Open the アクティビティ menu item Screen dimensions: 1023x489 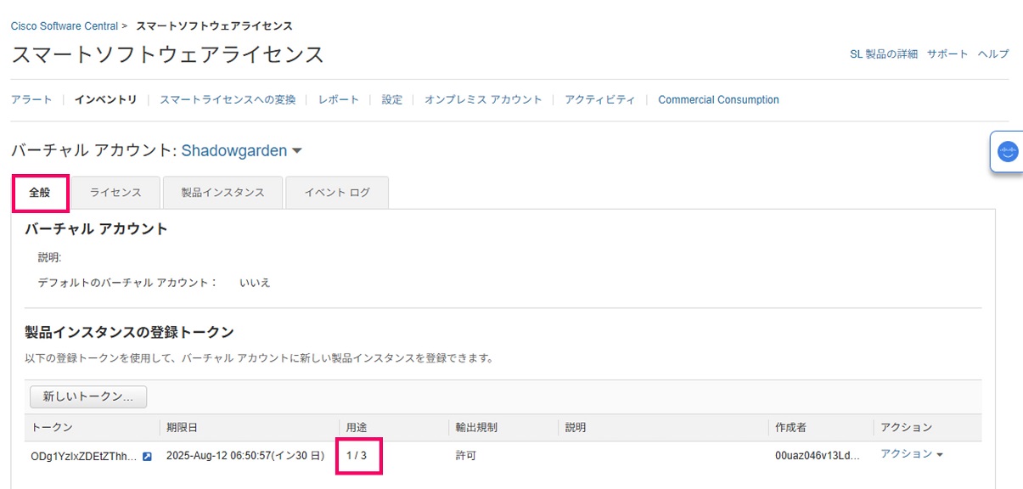click(x=600, y=99)
